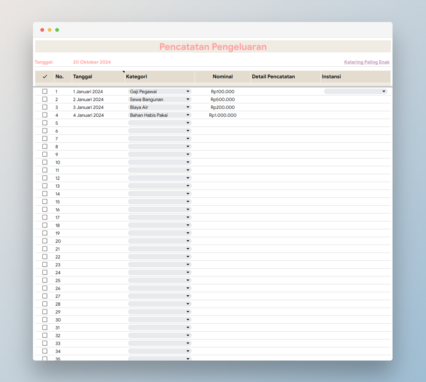Open the Kategori dropdown in row 25
426x382 pixels.
point(160,280)
